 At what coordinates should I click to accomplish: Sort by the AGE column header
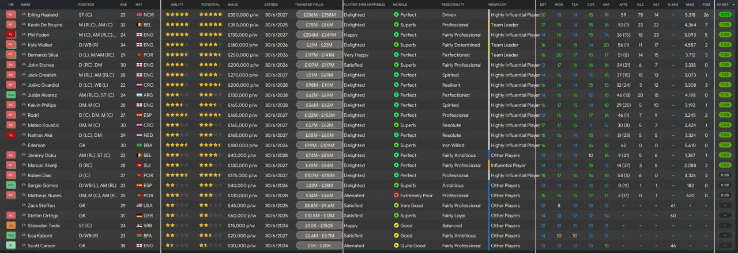123,4
